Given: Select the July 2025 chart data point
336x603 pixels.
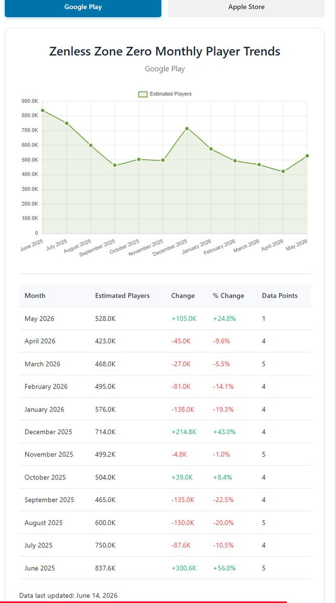Looking at the screenshot, I should point(67,123).
